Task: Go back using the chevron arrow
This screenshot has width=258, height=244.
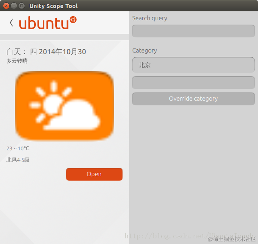Action: tap(11, 23)
